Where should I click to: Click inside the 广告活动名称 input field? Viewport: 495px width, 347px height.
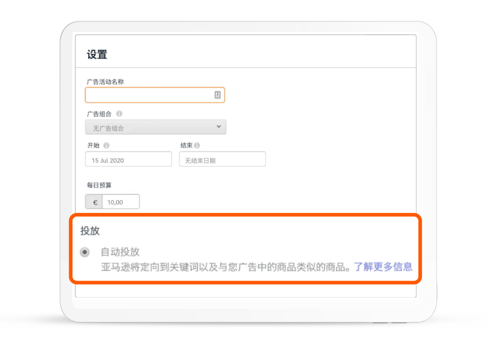(x=147, y=95)
